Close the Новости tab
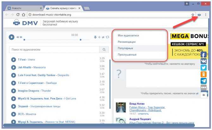212x130 pixels. pos(41,8)
